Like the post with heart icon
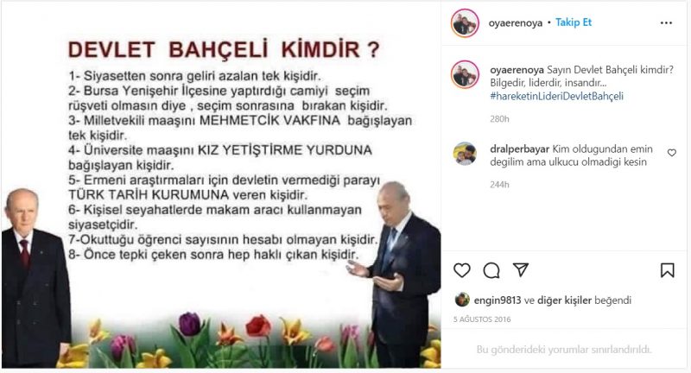 pos(462,270)
